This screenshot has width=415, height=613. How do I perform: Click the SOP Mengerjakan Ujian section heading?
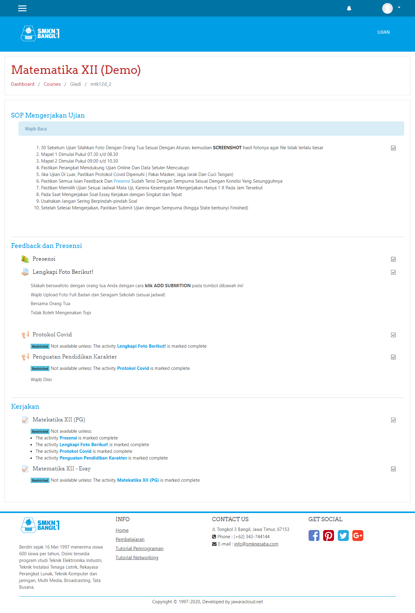point(48,115)
